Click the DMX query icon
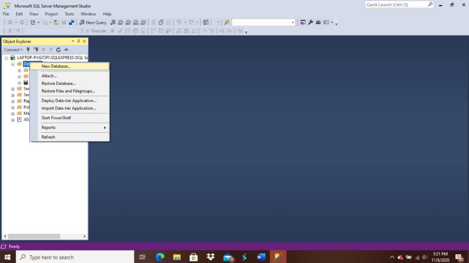 tap(128, 22)
